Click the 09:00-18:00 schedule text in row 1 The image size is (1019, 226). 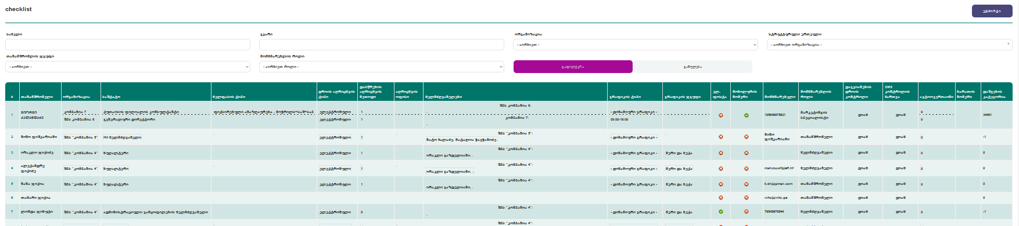click(x=619, y=119)
